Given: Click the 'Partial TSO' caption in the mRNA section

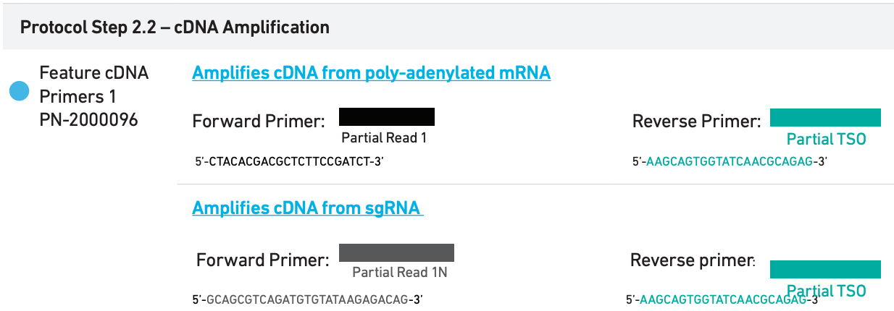Looking at the screenshot, I should pos(826,139).
